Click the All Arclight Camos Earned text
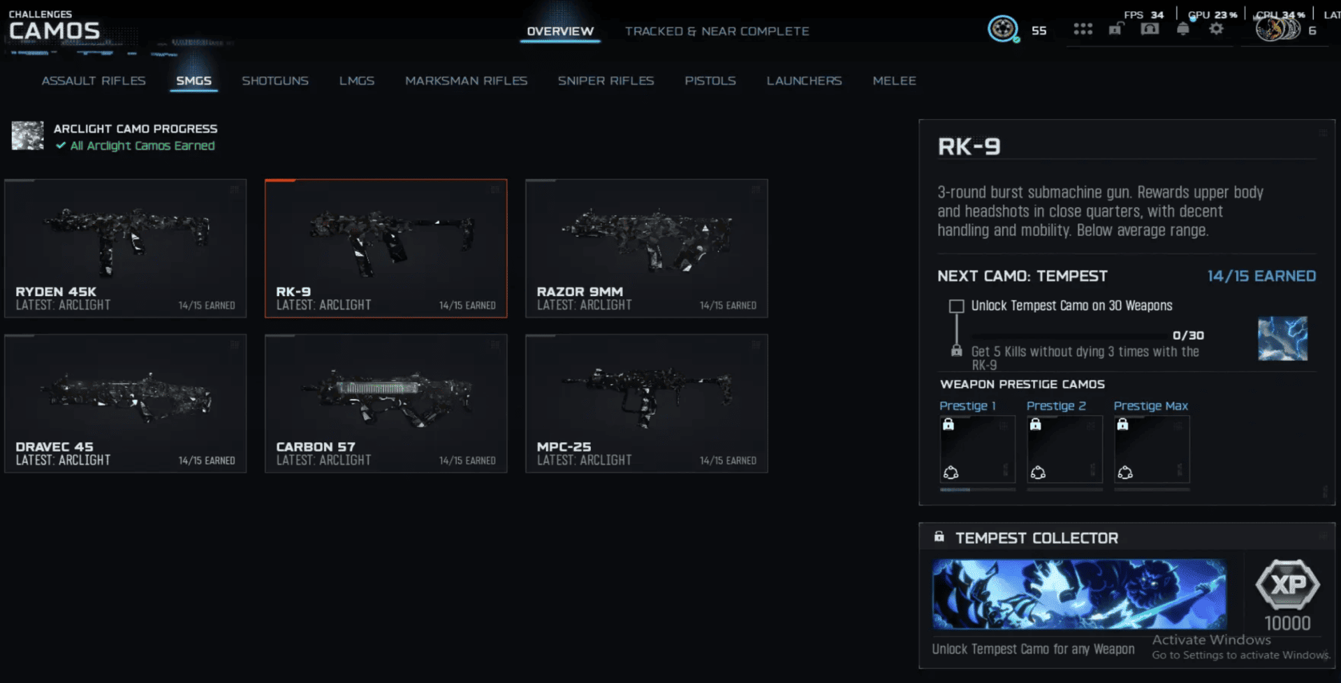 142,145
